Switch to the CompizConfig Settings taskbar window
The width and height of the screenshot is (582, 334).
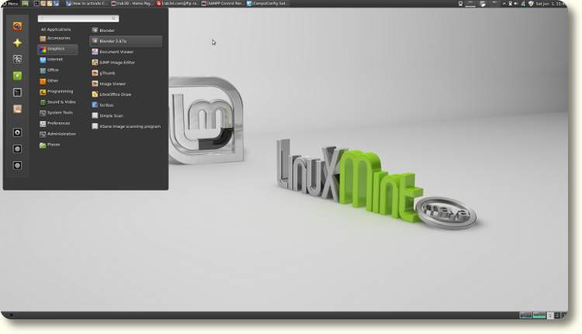(x=268, y=3)
